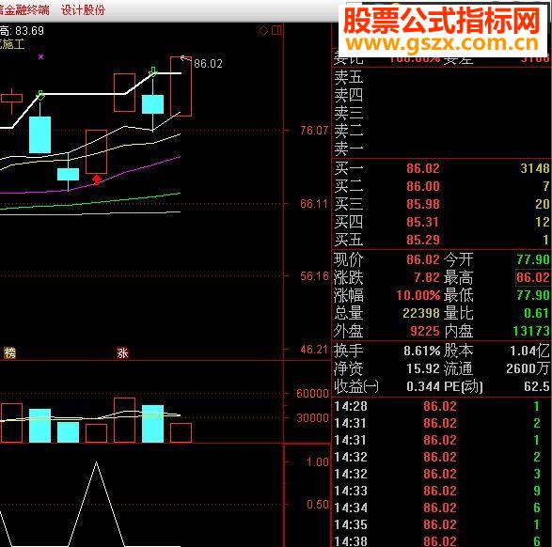Click the 买四 bid price 85.31
552x547 pixels.
pyautogui.click(x=423, y=222)
